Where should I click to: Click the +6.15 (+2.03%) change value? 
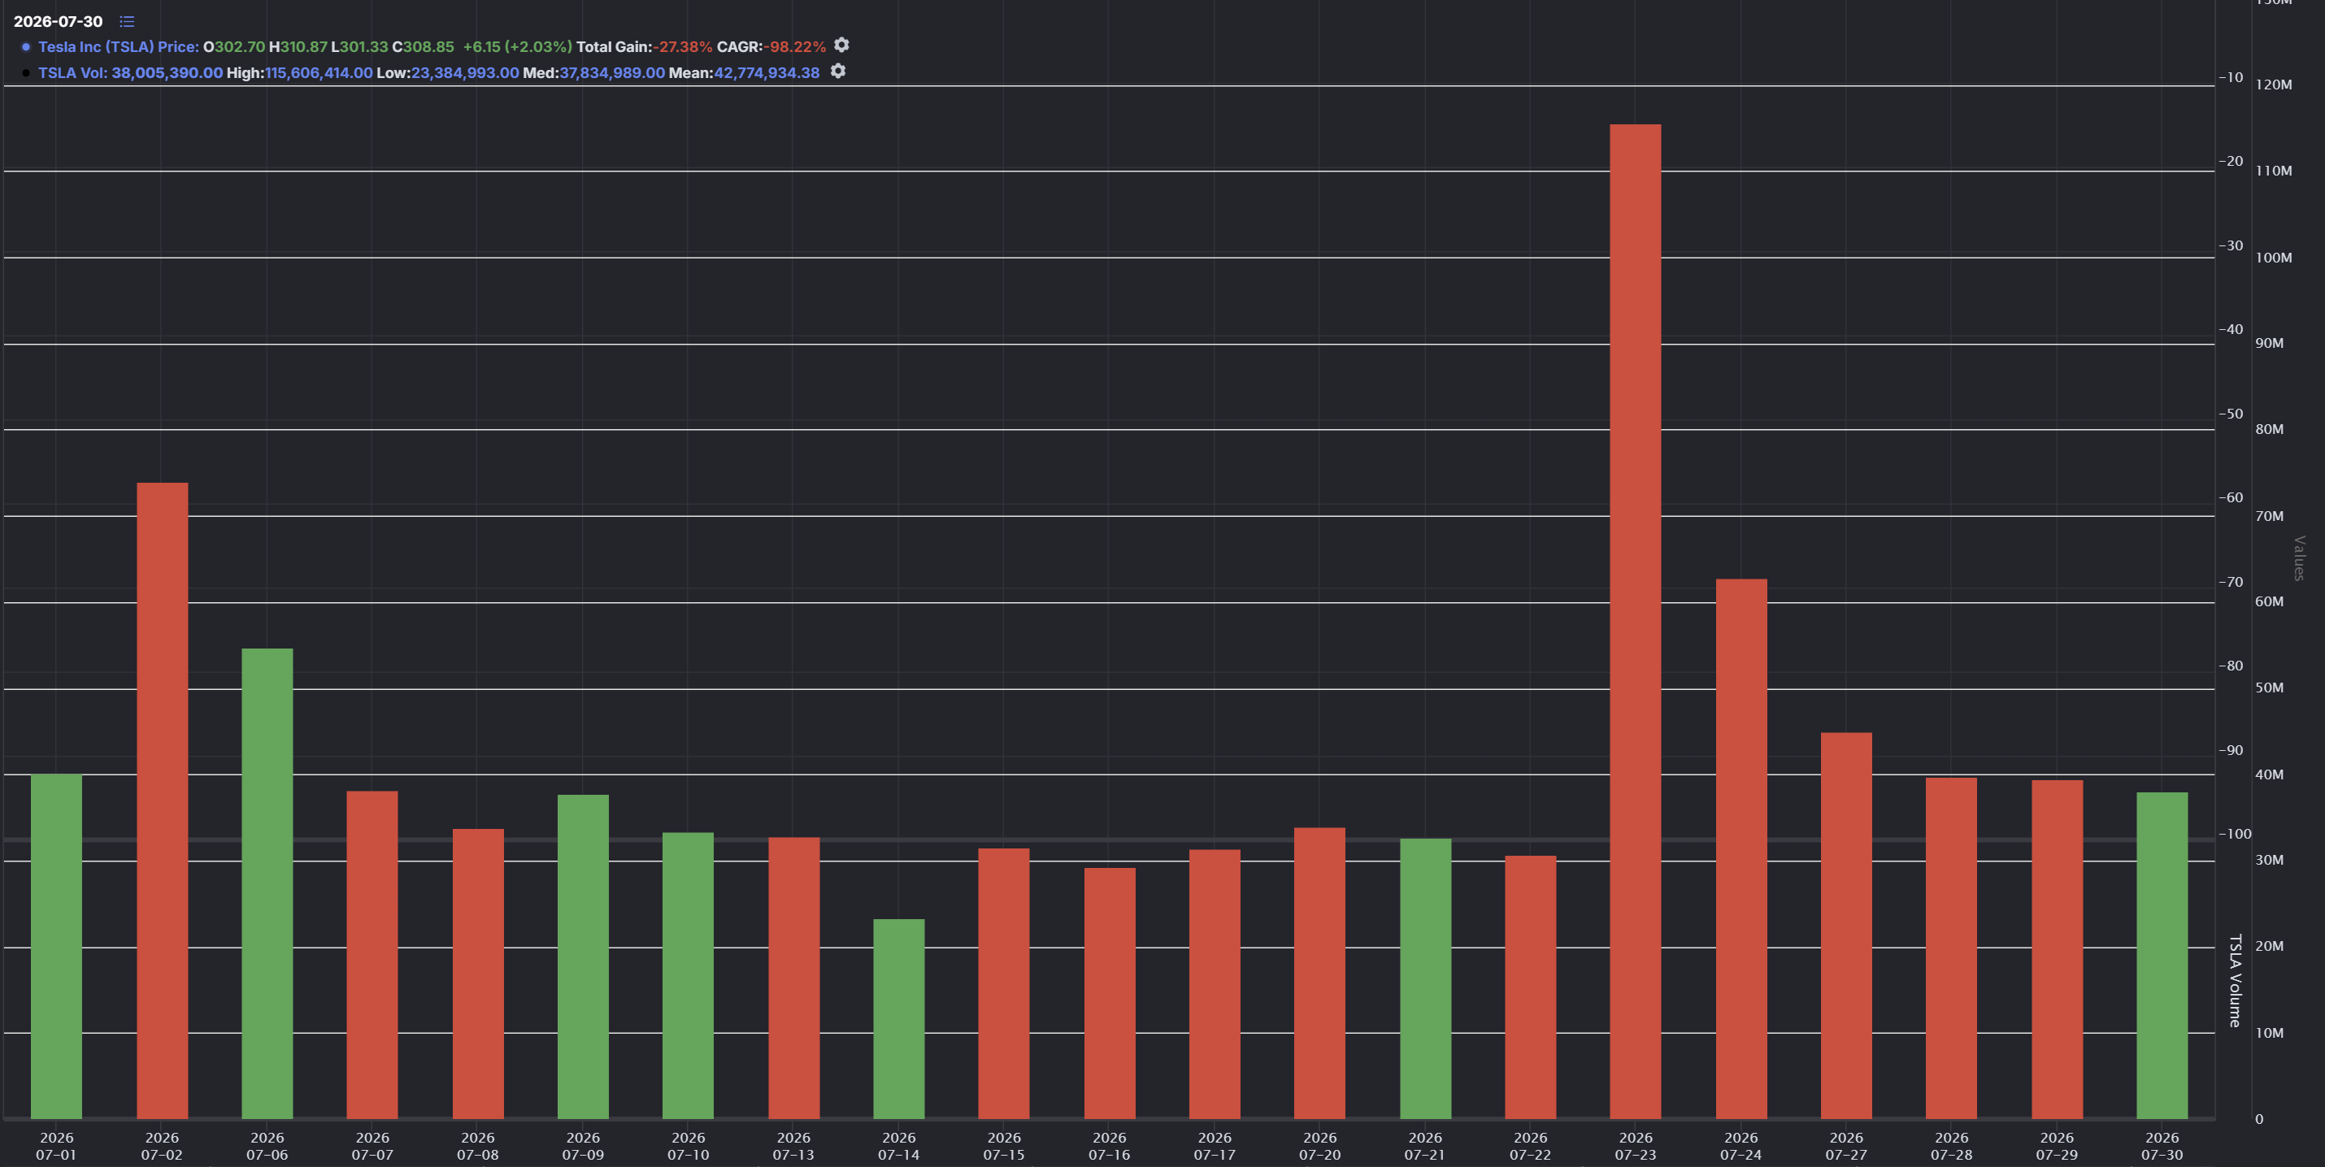pos(517,47)
